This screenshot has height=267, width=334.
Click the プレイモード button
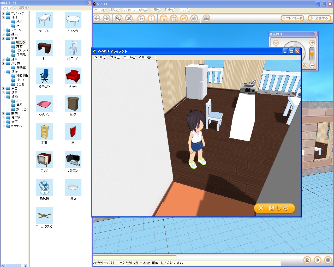292,18
